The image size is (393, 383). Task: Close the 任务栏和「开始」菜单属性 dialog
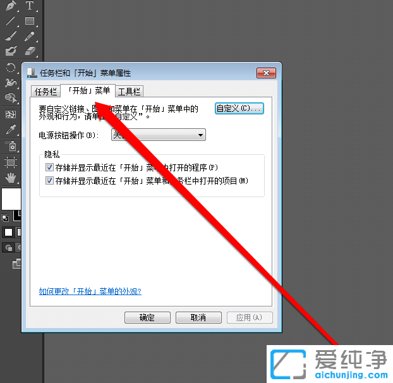(x=266, y=73)
